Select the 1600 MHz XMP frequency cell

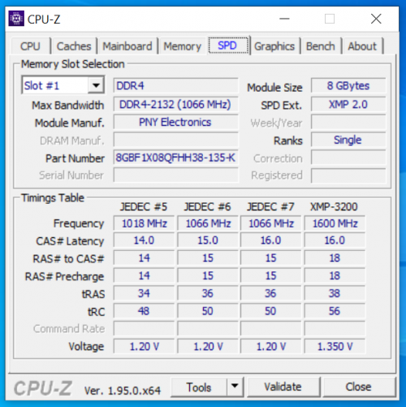pos(335,223)
